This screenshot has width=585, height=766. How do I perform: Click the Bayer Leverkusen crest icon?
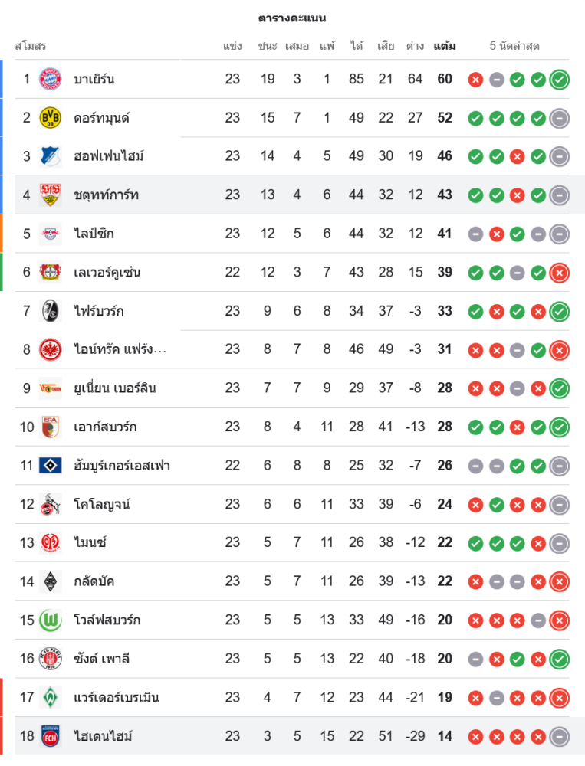point(51,272)
